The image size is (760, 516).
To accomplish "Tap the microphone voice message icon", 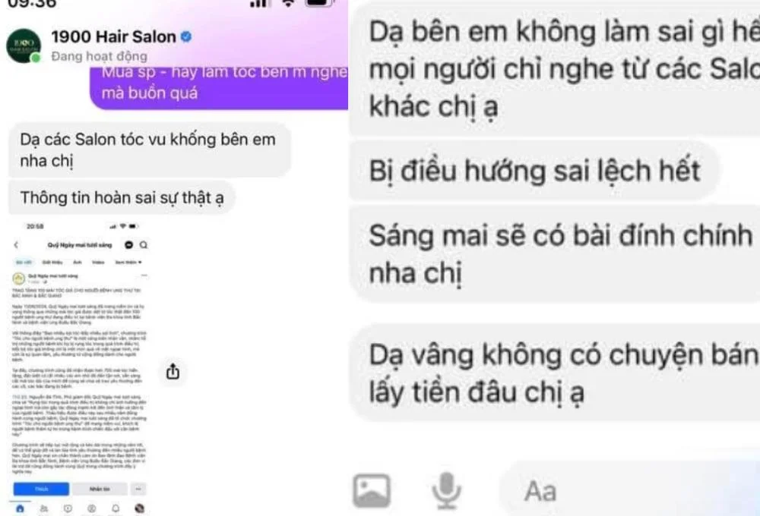I will click(x=446, y=491).
